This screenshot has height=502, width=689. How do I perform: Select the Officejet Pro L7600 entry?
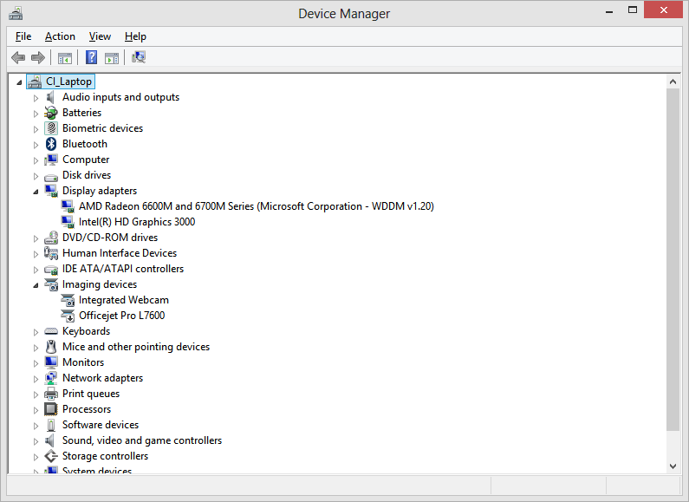(x=121, y=316)
